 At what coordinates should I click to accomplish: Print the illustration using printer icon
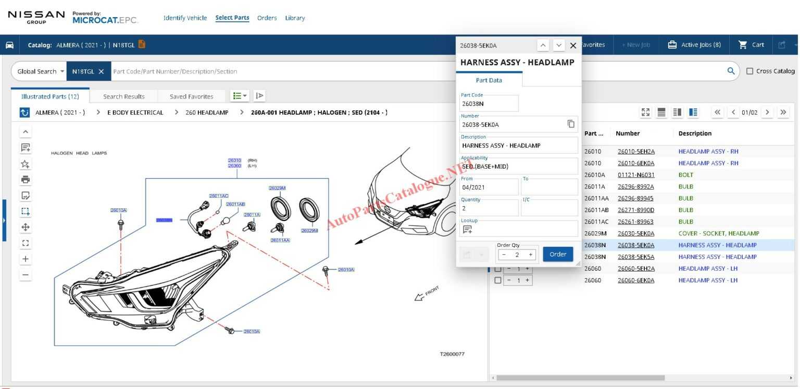tap(26, 180)
